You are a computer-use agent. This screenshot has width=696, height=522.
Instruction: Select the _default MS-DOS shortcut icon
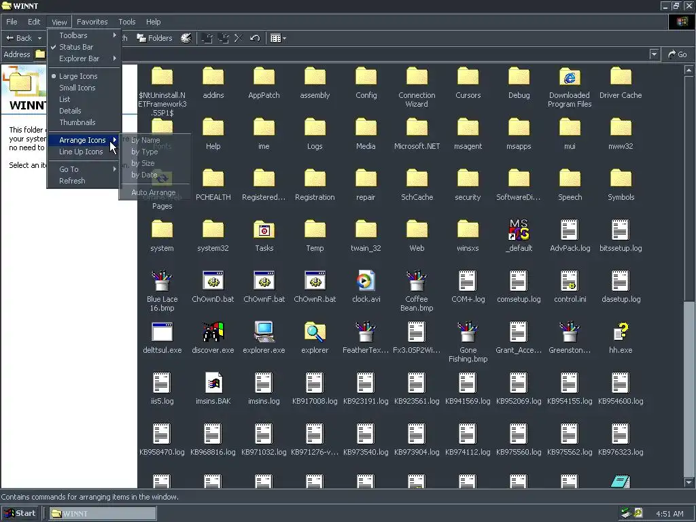click(519, 230)
